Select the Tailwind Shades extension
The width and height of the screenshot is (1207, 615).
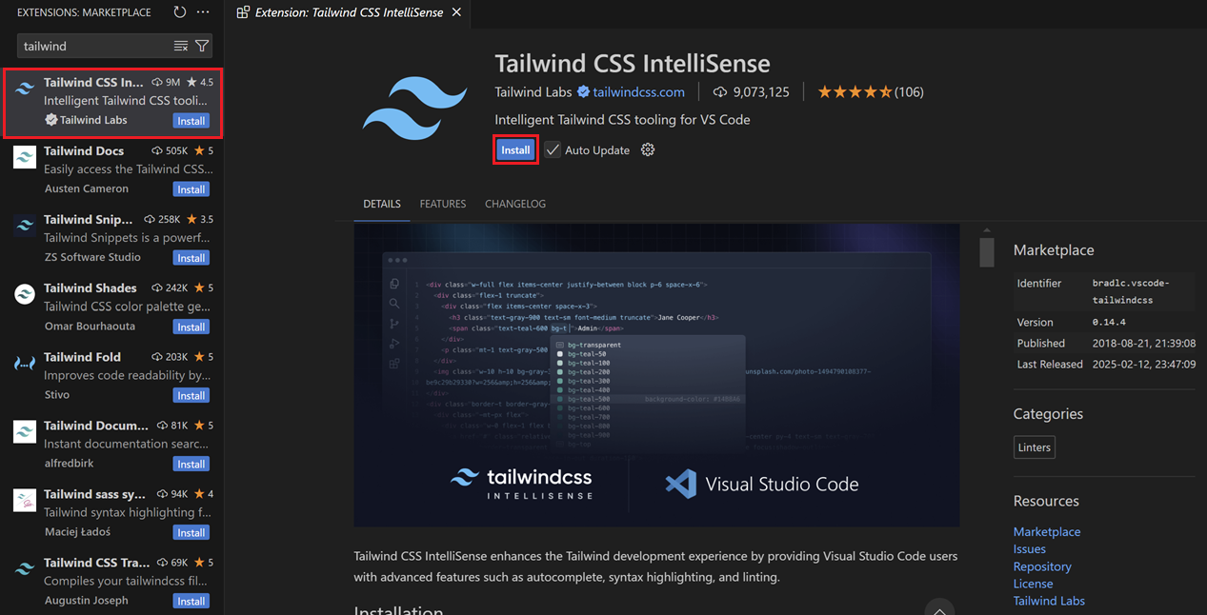point(112,307)
